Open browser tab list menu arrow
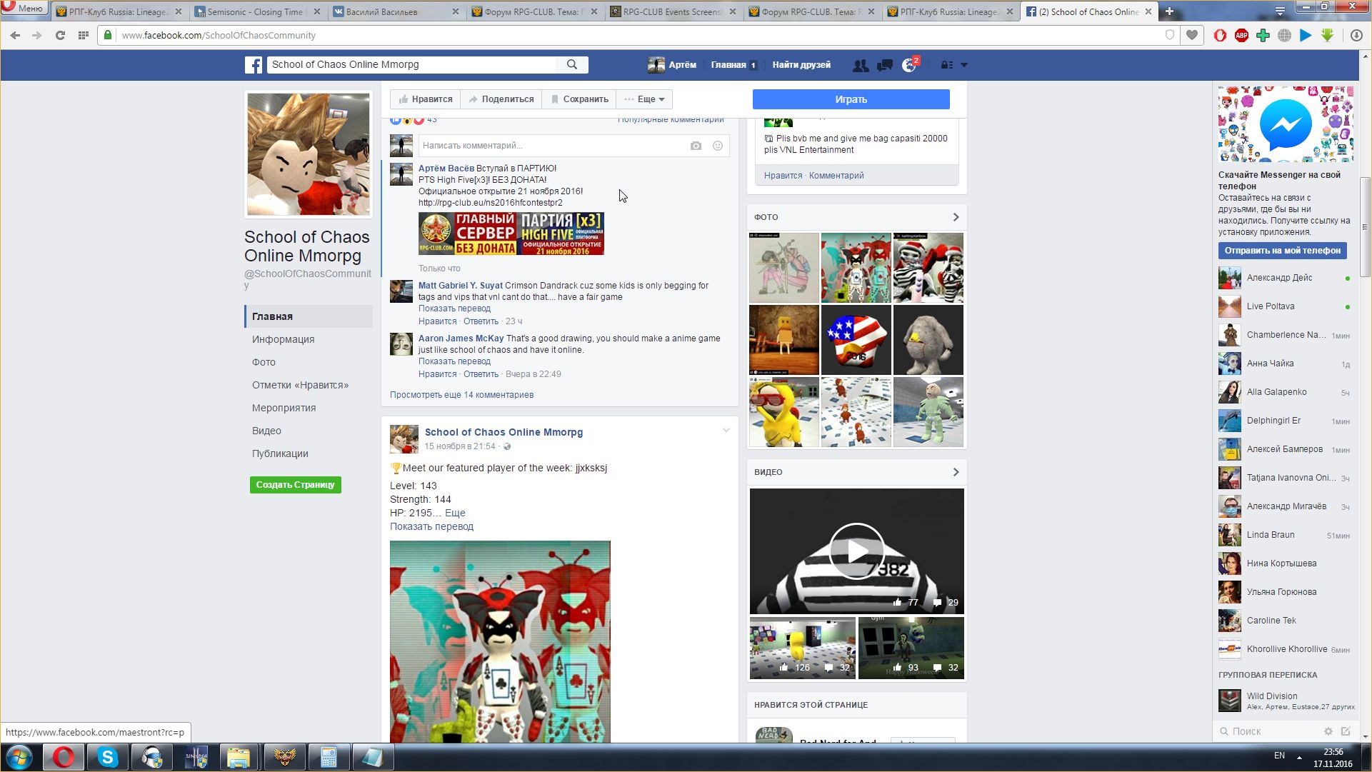The image size is (1372, 772). (x=1280, y=11)
